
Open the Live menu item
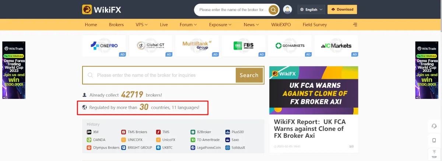pos(164,25)
